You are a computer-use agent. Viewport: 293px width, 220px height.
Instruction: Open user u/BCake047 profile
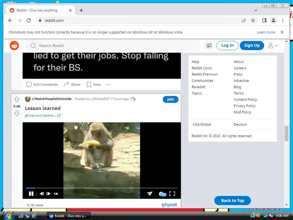click(x=100, y=99)
